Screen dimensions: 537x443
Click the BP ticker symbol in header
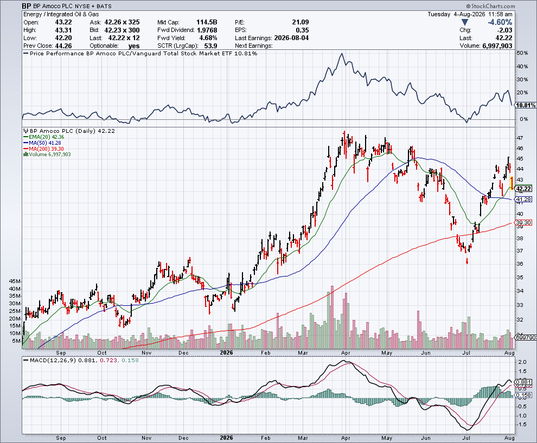27,6
